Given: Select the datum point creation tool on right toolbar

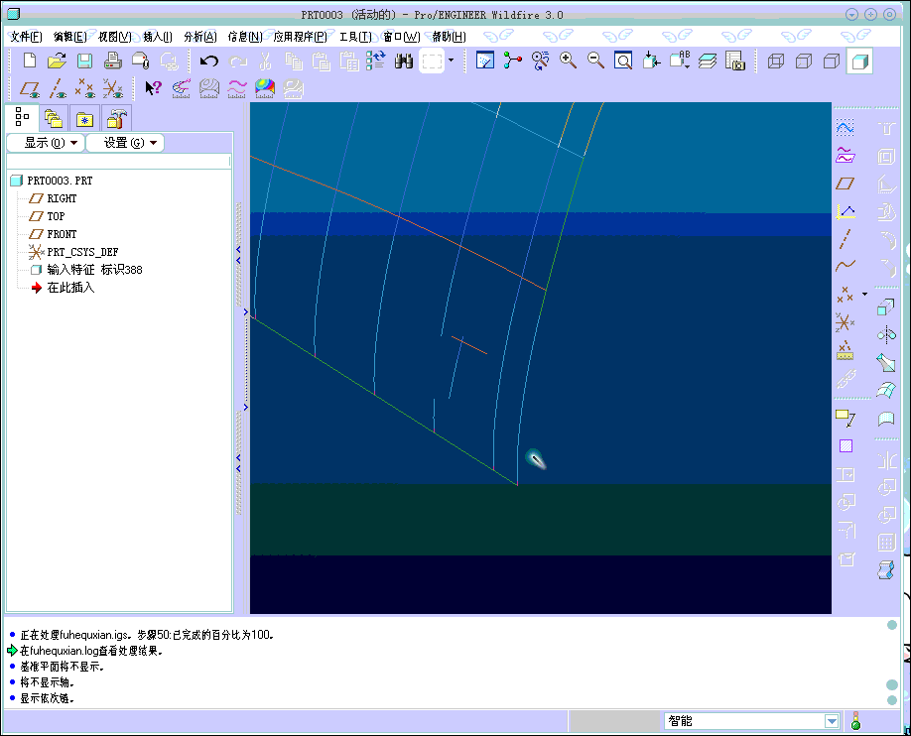Looking at the screenshot, I should point(845,296).
